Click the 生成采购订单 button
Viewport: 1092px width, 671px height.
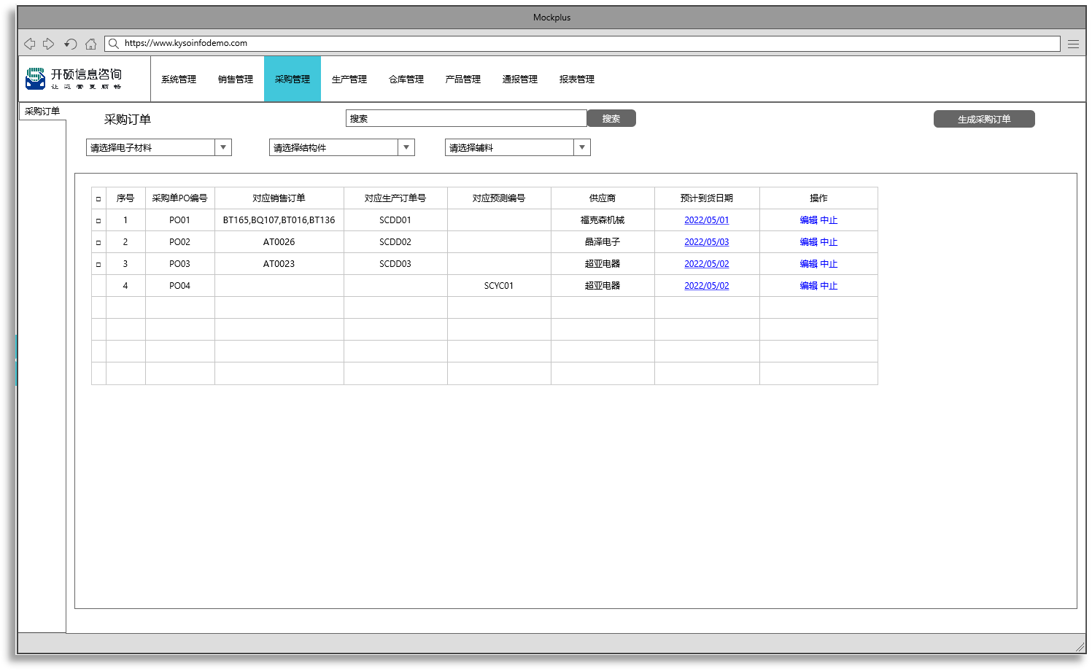coord(984,119)
